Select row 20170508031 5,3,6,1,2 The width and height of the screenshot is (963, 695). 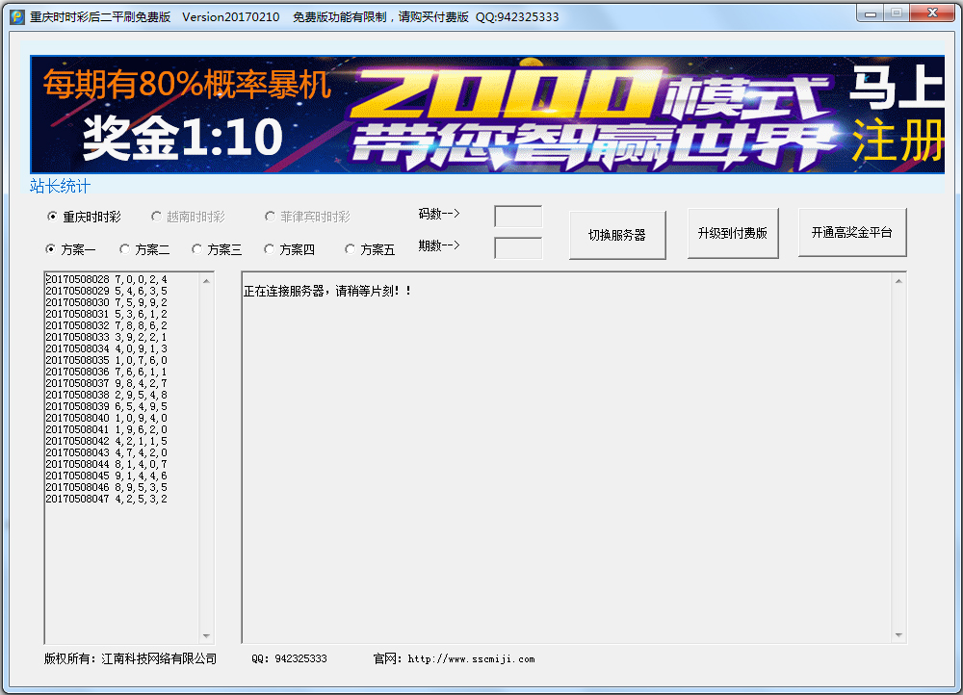(x=106, y=314)
